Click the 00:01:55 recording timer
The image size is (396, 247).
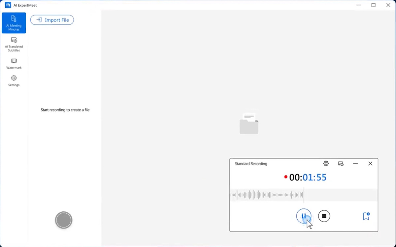(x=307, y=177)
